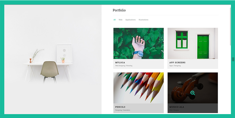This screenshot has width=235, height=118.
Task: Show only Illustrations items
Action: (x=143, y=20)
